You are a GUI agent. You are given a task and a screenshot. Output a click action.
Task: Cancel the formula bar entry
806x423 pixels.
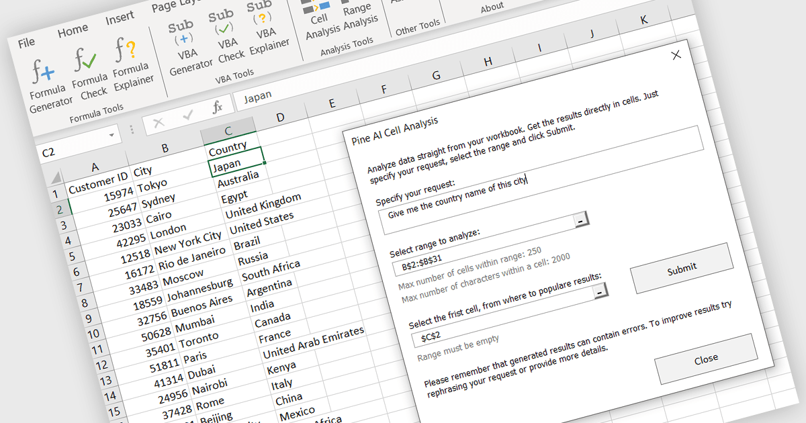click(159, 123)
